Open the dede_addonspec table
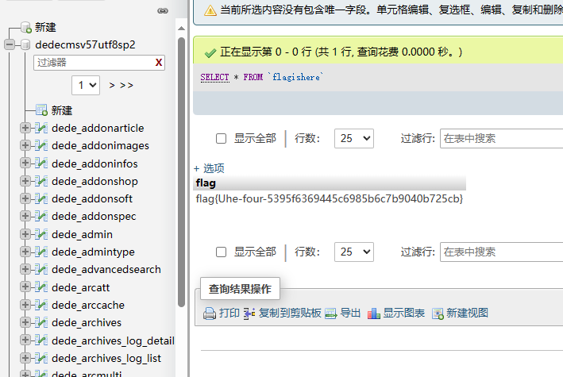Image resolution: width=563 pixels, height=377 pixels. pos(94,217)
